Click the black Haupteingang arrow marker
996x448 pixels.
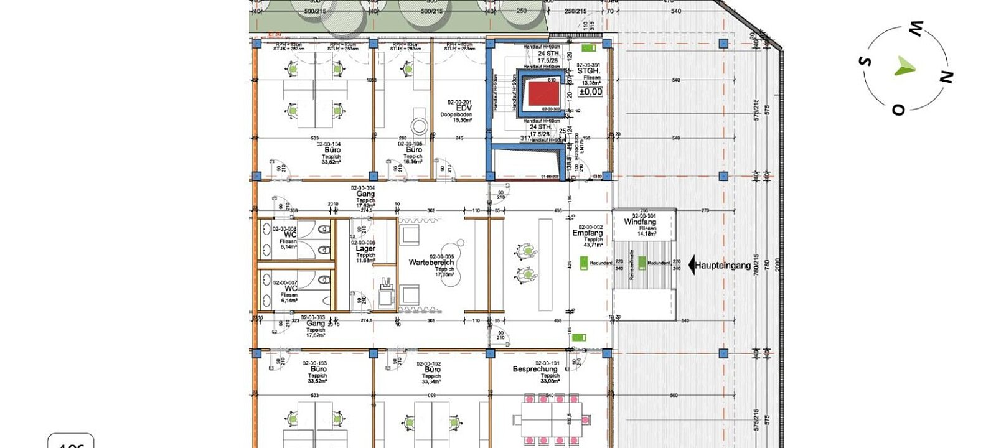click(x=691, y=266)
